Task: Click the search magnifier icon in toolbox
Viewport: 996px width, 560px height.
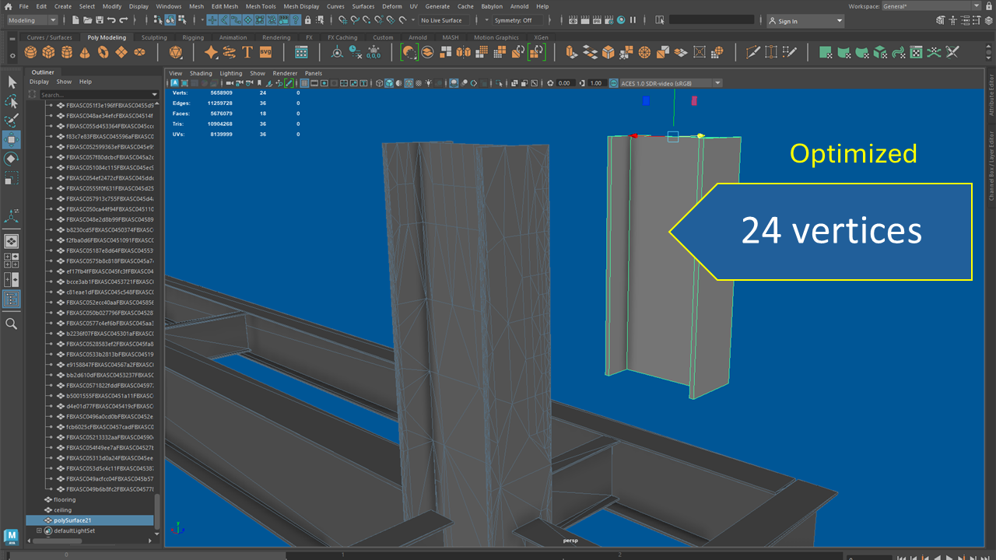Action: [12, 324]
